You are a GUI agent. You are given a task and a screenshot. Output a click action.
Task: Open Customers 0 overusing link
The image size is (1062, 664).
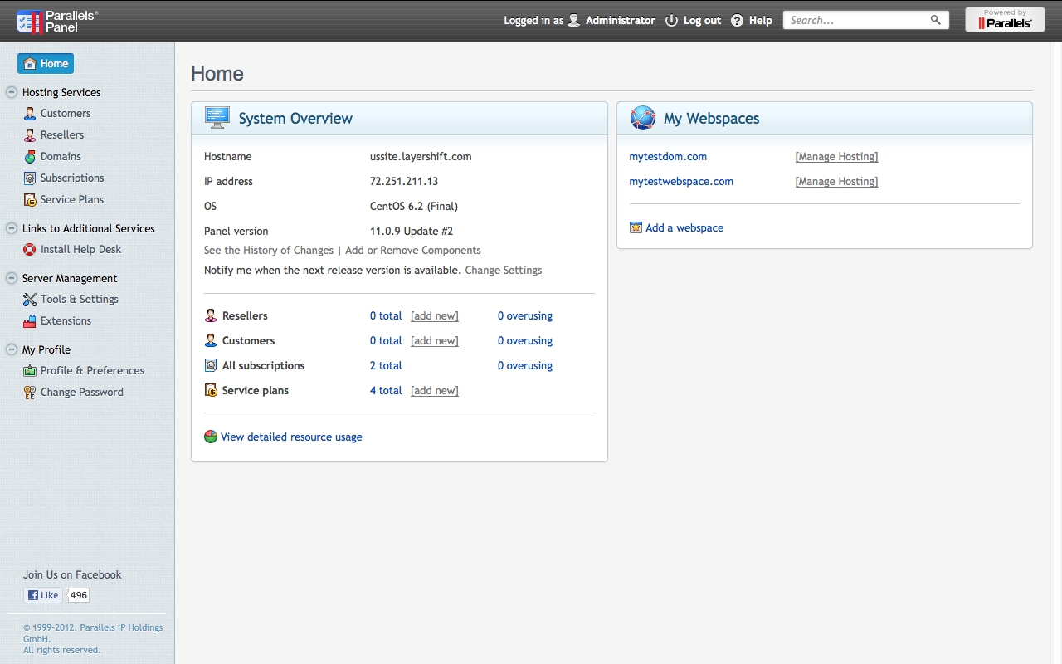[x=525, y=341]
